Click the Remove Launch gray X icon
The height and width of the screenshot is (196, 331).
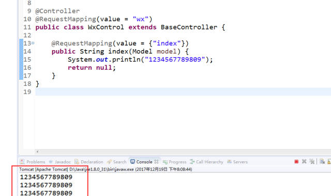tap(304, 162)
